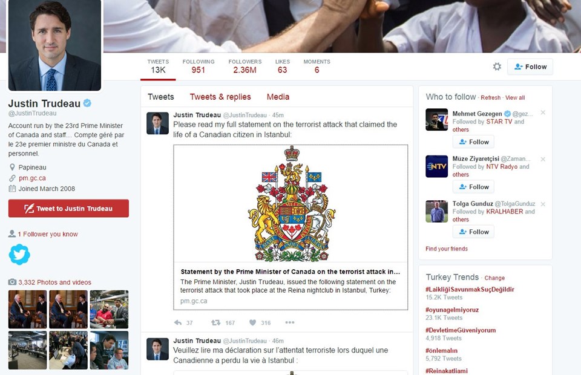Click Tweet to Justin Trudeau button
The height and width of the screenshot is (375, 581).
coord(68,209)
